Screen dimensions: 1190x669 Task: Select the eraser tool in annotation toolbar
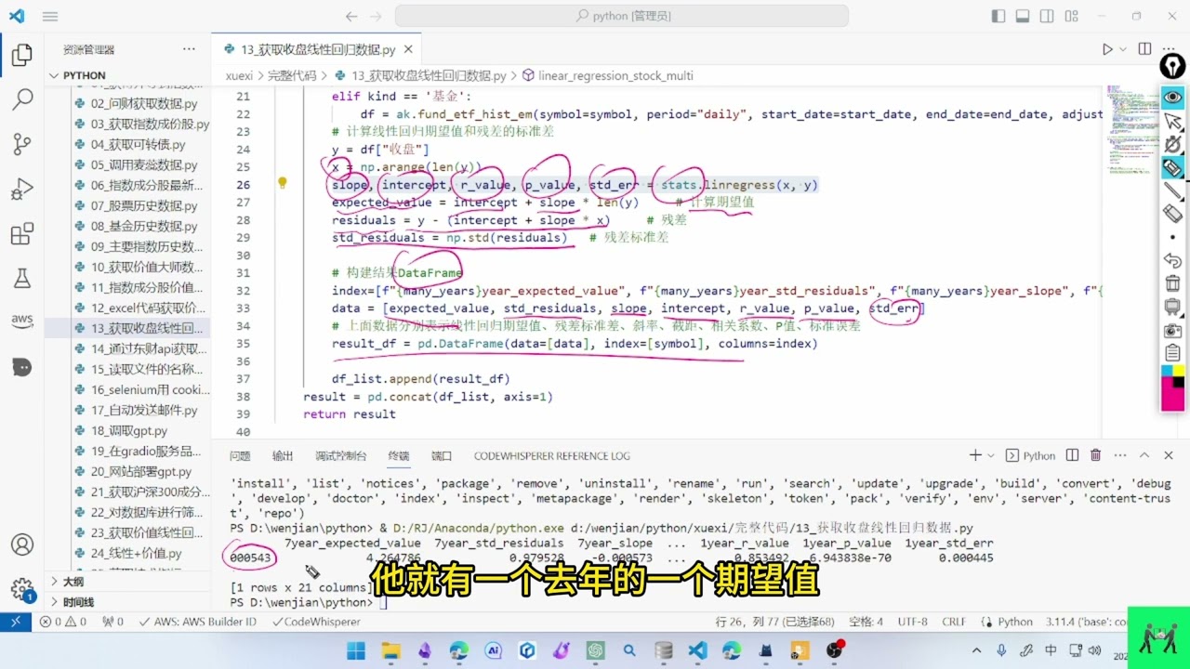point(1173,214)
